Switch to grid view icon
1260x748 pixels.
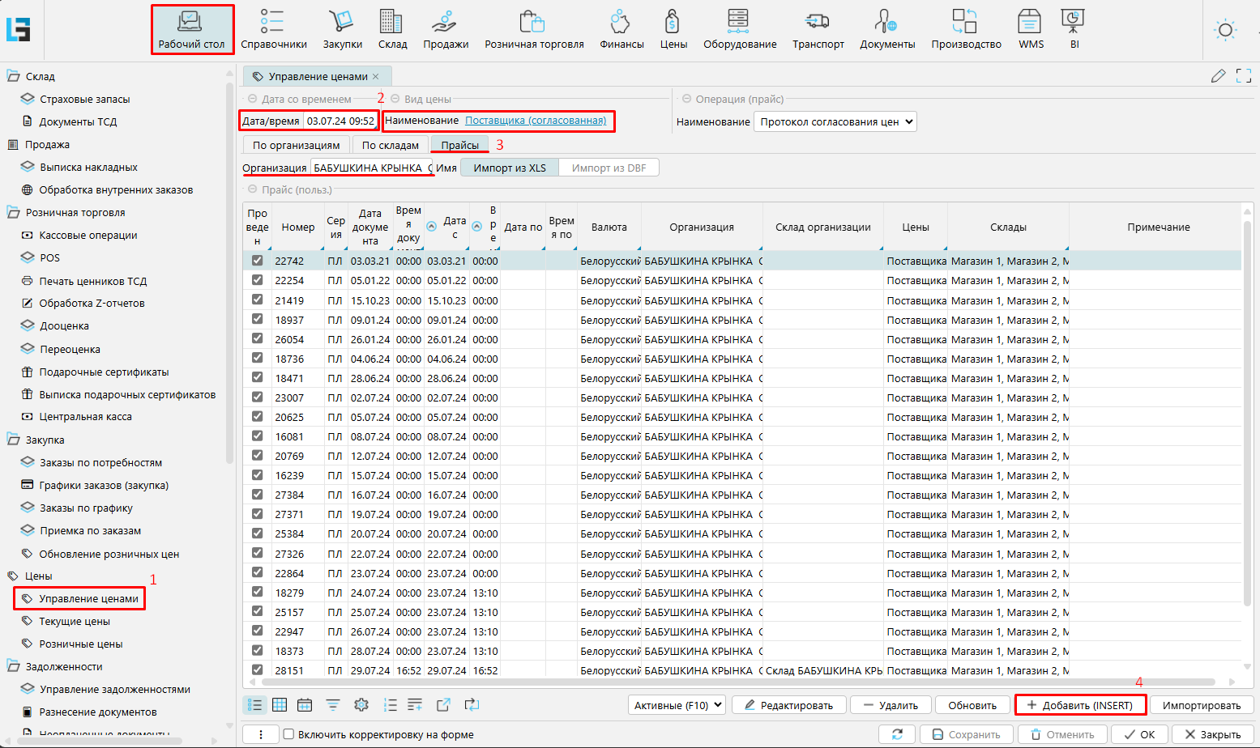coord(280,705)
